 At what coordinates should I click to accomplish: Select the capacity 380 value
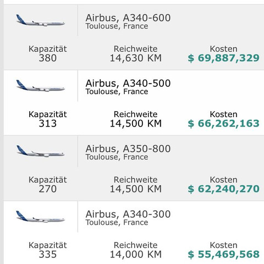(x=48, y=58)
